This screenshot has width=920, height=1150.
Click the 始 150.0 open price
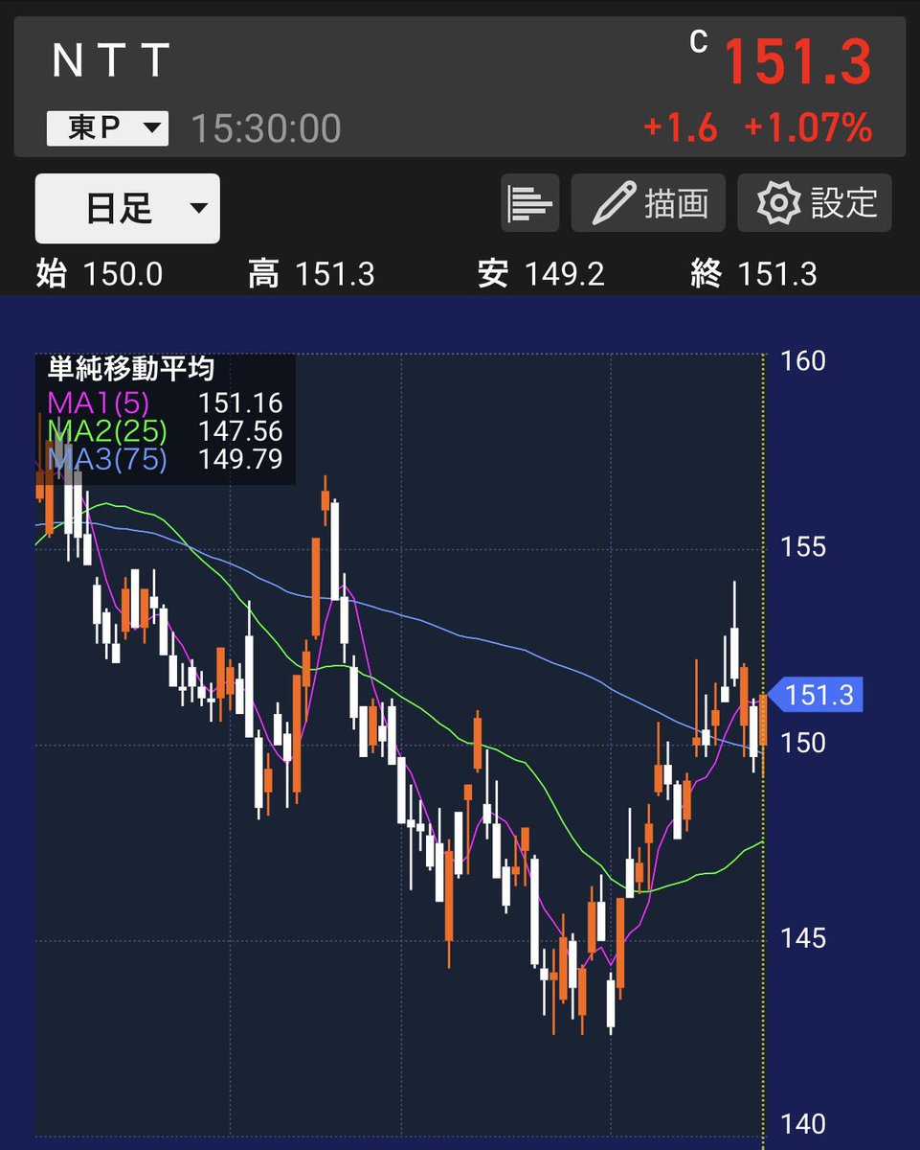coord(100,275)
